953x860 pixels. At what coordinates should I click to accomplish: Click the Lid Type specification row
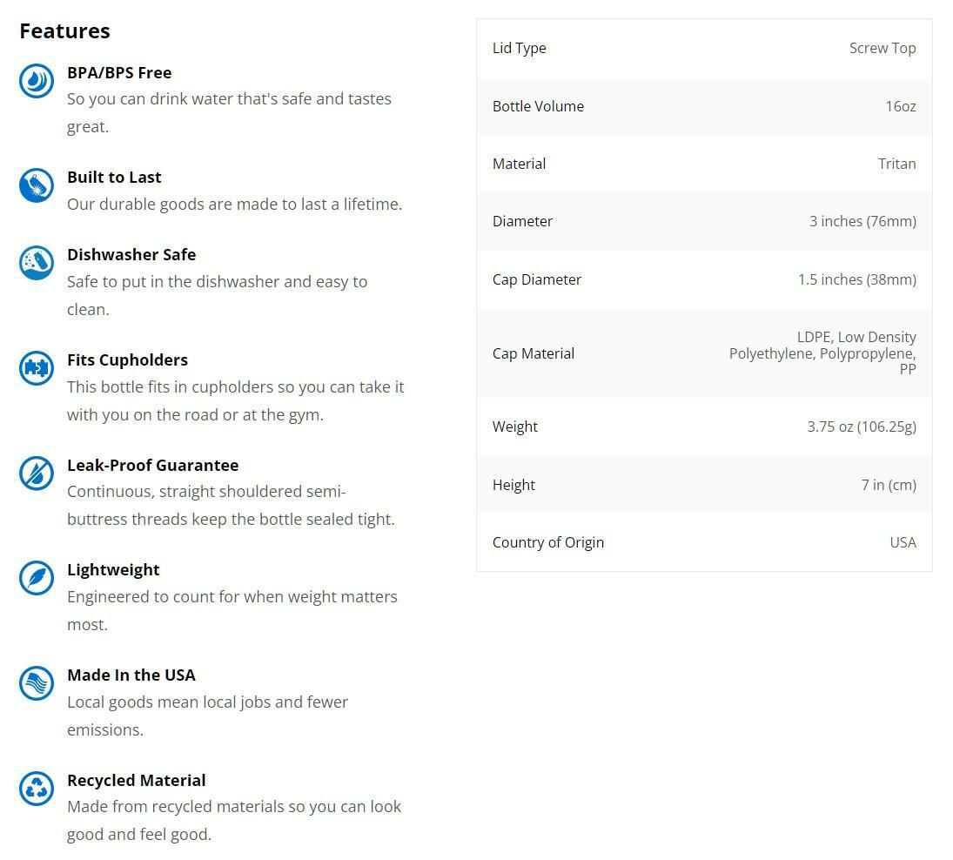(704, 49)
